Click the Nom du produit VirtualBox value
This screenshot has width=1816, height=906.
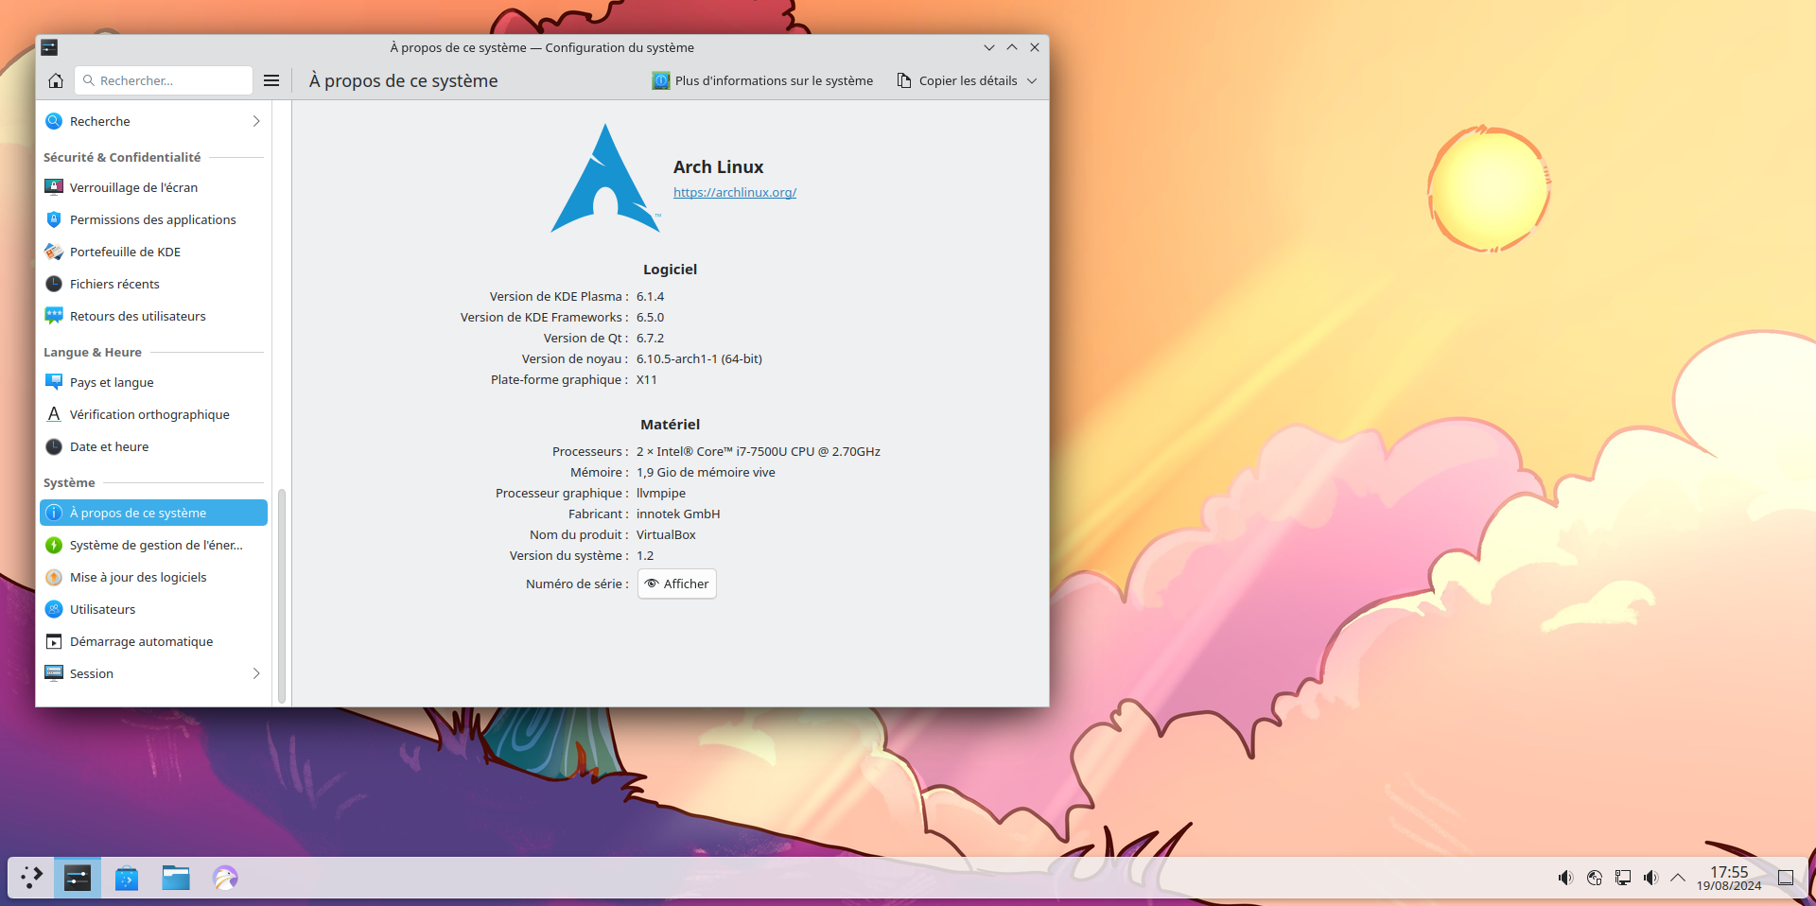pos(666,534)
